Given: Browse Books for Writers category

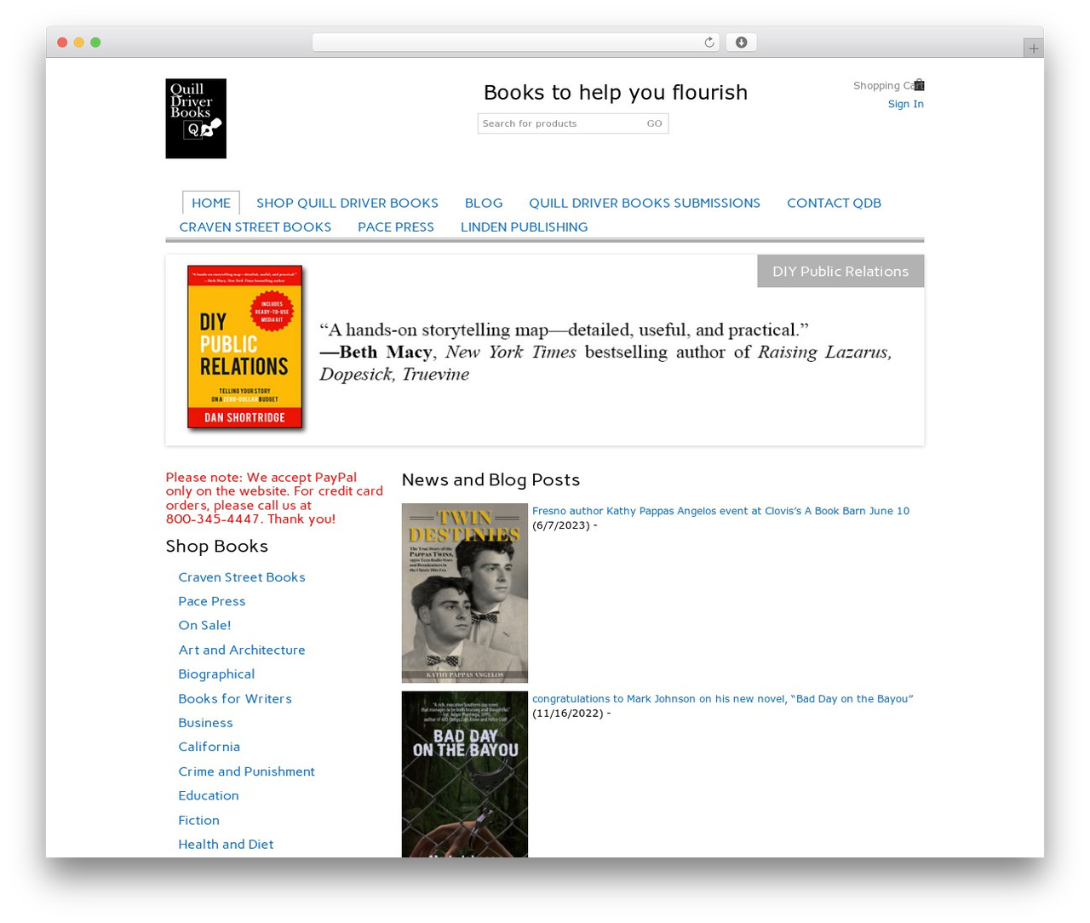Looking at the screenshot, I should [235, 698].
